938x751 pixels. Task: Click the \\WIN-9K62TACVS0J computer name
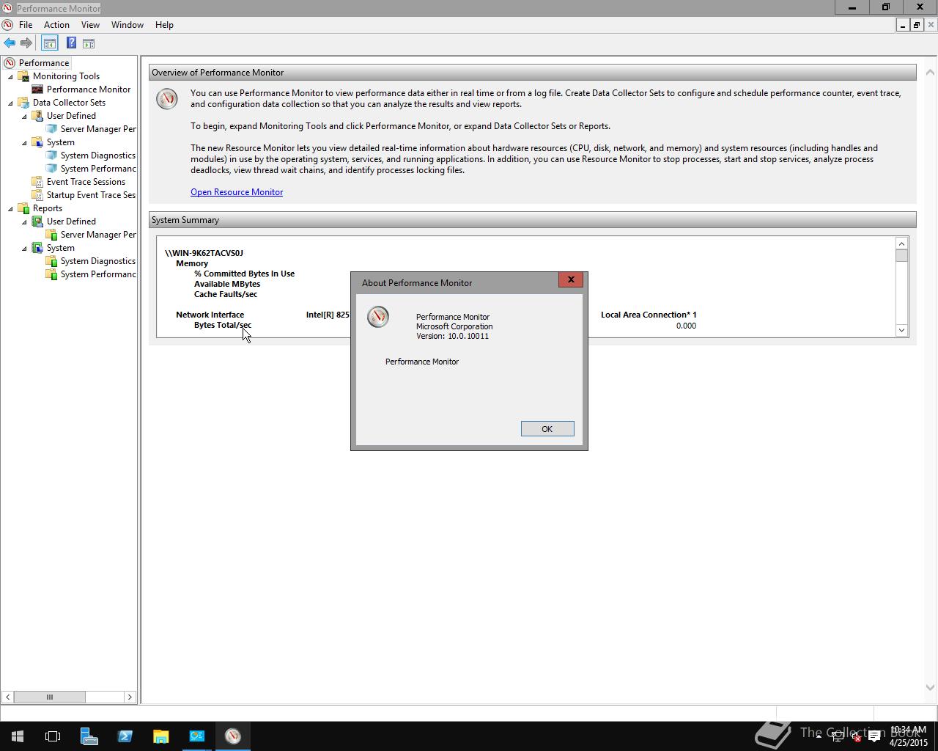click(204, 253)
